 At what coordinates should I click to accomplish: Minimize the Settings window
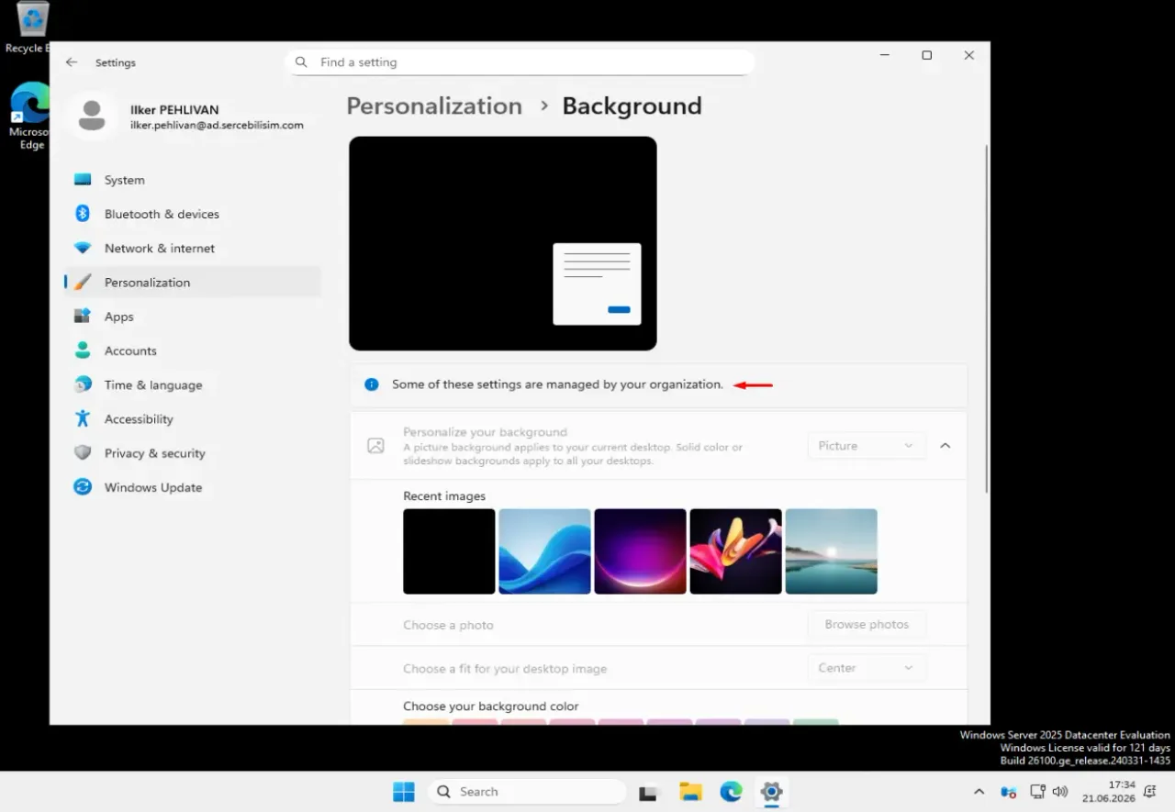pyautogui.click(x=885, y=56)
